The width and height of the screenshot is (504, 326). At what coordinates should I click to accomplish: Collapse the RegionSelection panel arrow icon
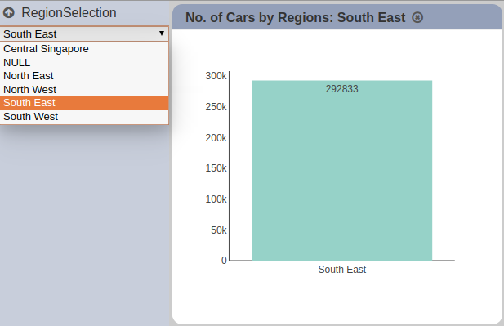click(x=9, y=13)
